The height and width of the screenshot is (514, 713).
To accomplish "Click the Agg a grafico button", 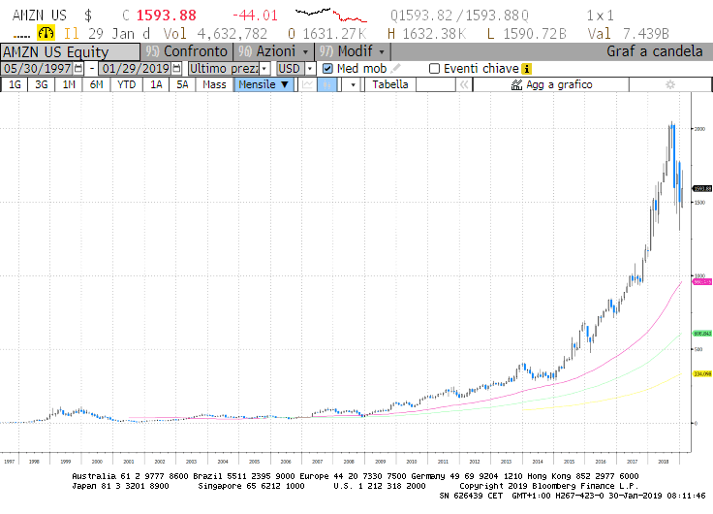I will coord(551,84).
